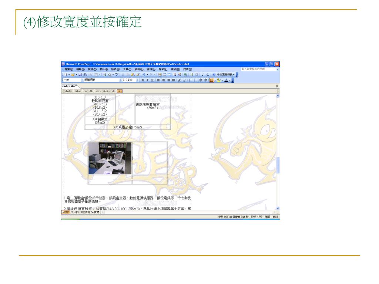Screen dimensions: 379x284
Task: Toggle Justify alignment
Action: click(x=173, y=80)
